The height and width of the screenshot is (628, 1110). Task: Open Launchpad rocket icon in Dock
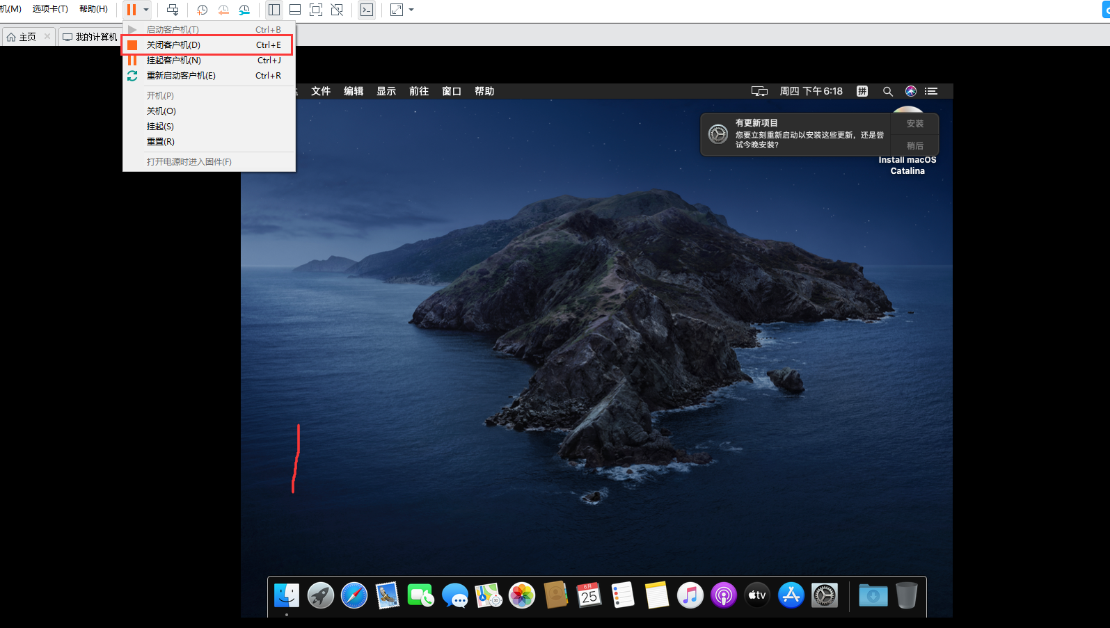(x=321, y=595)
